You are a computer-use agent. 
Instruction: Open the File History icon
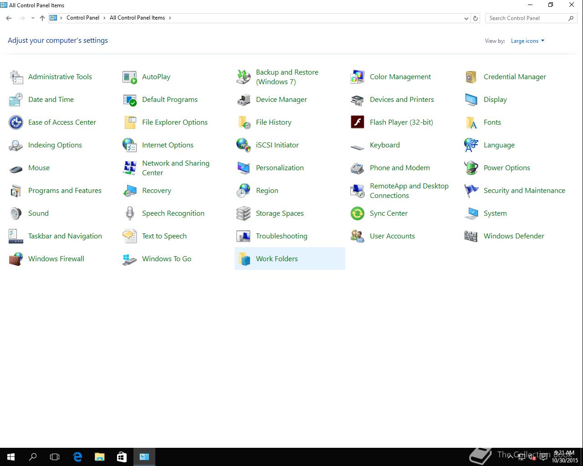244,122
